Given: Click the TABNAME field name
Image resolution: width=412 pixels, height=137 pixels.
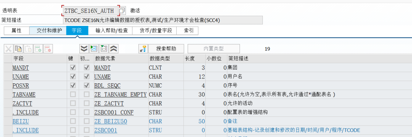Looking at the screenshot, I should click(24, 94).
